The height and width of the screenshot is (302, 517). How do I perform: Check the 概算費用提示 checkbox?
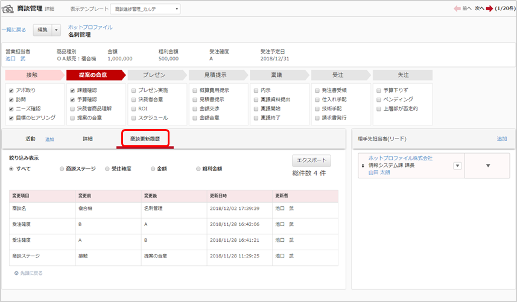[x=195, y=90]
